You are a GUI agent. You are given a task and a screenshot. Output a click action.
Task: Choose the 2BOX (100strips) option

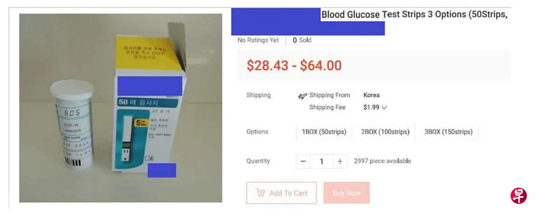[x=385, y=132]
